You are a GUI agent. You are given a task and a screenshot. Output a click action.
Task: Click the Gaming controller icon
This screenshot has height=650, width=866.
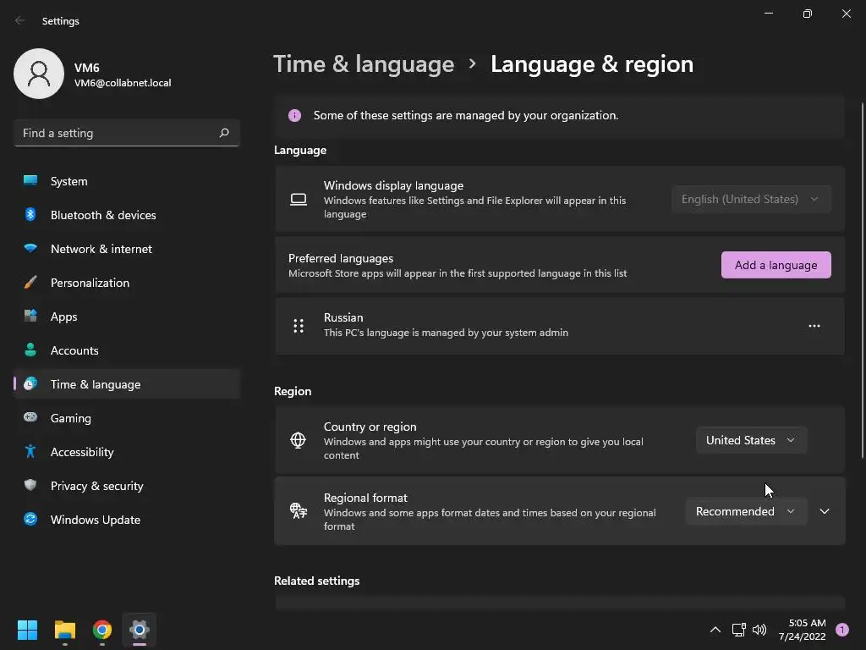coord(30,417)
